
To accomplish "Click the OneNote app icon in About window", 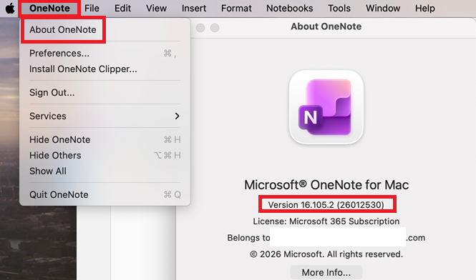I will point(326,107).
